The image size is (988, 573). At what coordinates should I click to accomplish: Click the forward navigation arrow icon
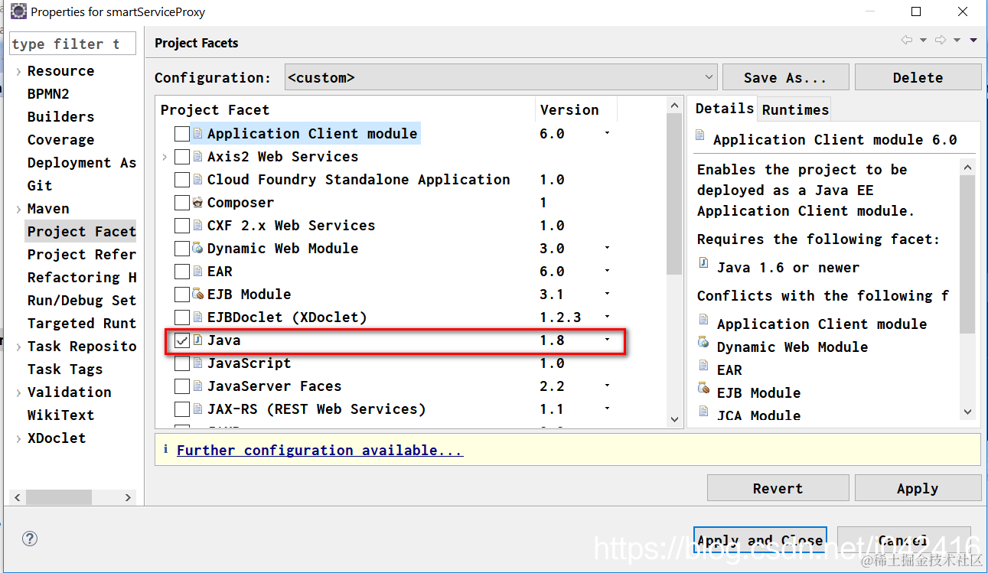coord(941,40)
